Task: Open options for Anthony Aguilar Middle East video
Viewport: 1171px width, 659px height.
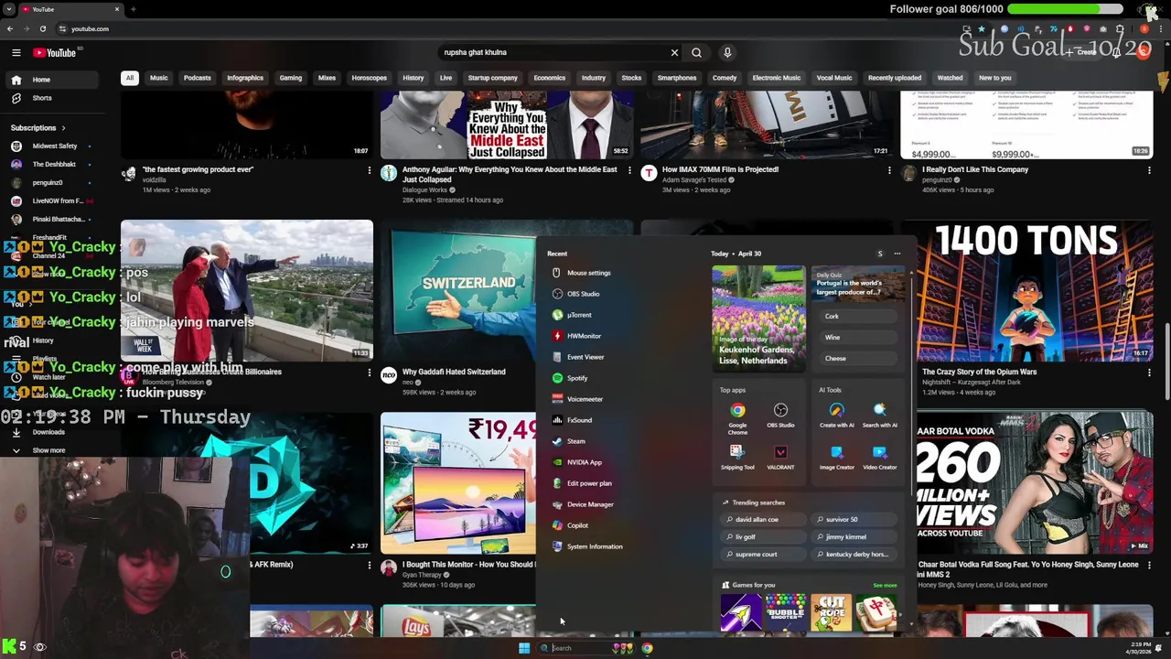Action: [x=629, y=170]
